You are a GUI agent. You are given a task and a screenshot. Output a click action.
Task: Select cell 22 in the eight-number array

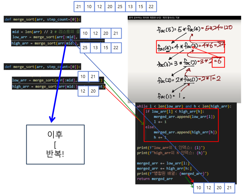pos(151,7)
